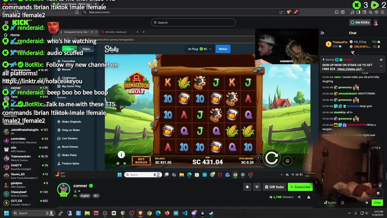Screen dimensions: 387x218
Task: Click the autoplay smiley icon beside spin
Action: pos(288,161)
